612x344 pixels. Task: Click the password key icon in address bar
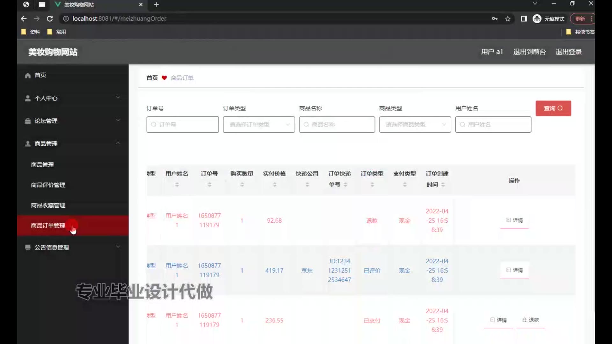tap(494, 19)
